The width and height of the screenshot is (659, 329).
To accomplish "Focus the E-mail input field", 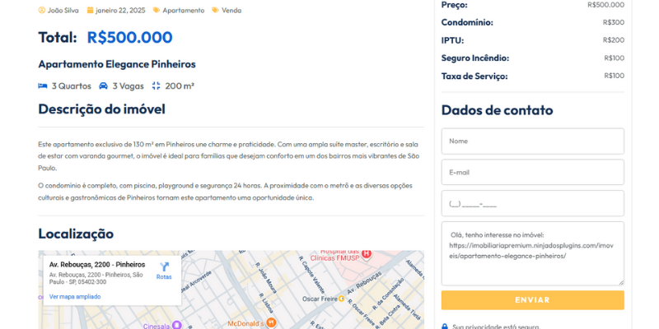I will [x=532, y=172].
